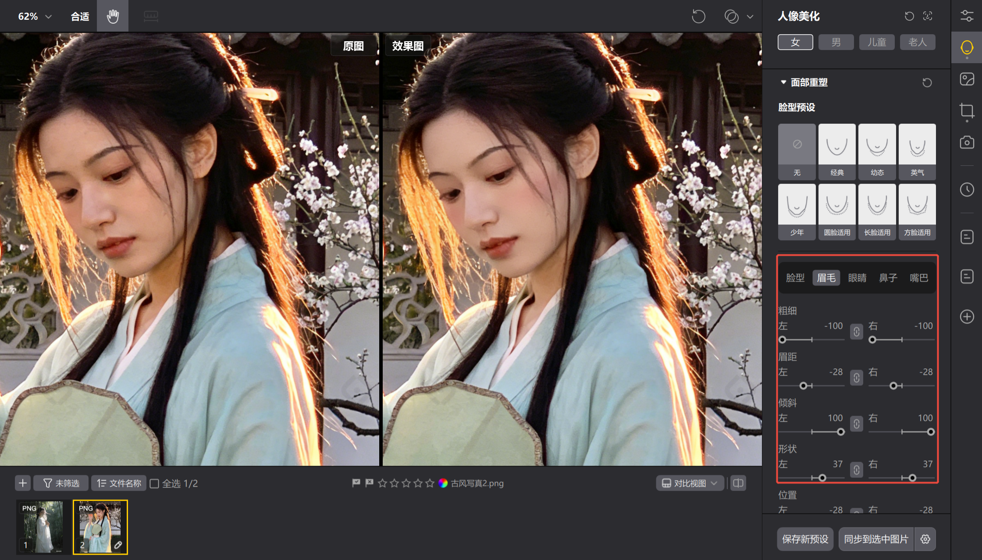Select the crop tool in the right sidebar
Screen dimensions: 982x560
[967, 111]
